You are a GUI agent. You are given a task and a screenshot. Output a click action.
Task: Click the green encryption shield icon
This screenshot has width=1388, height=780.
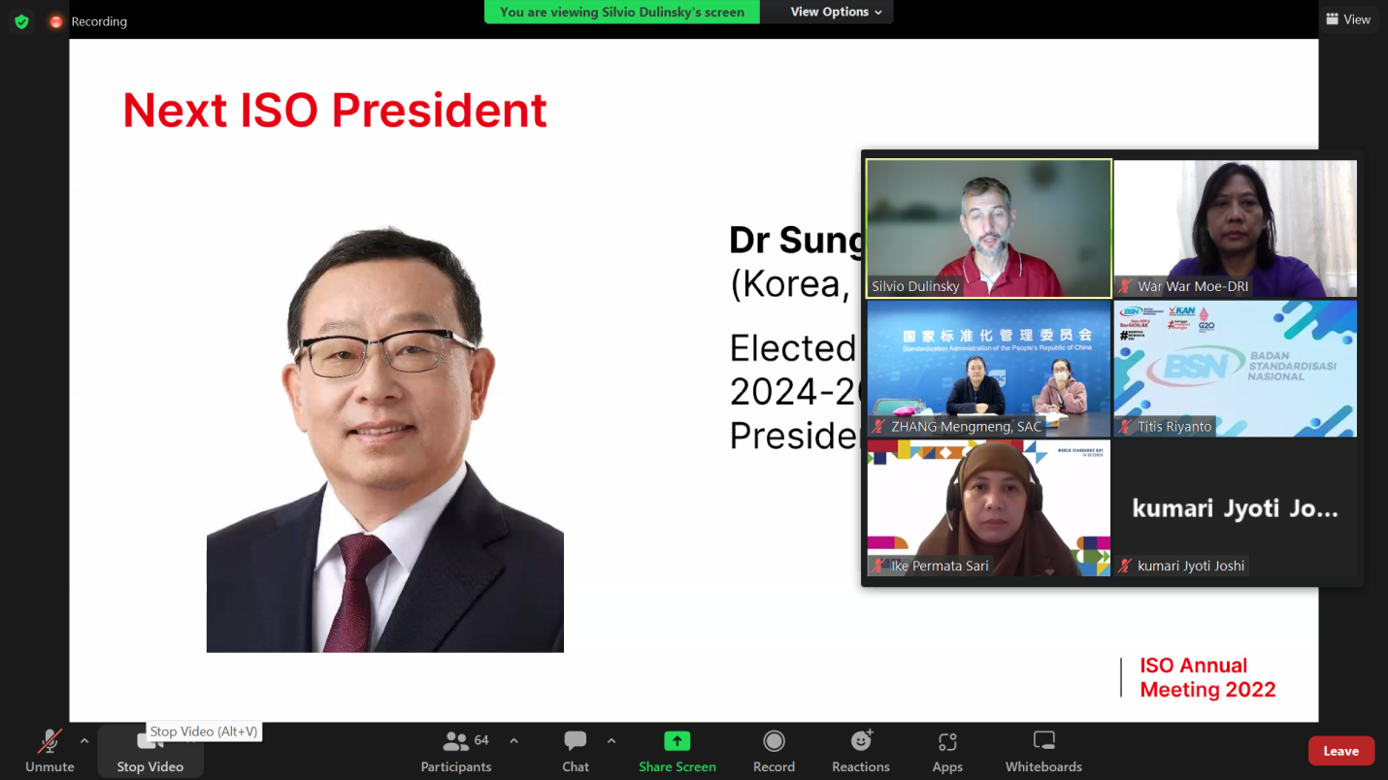pyautogui.click(x=21, y=21)
